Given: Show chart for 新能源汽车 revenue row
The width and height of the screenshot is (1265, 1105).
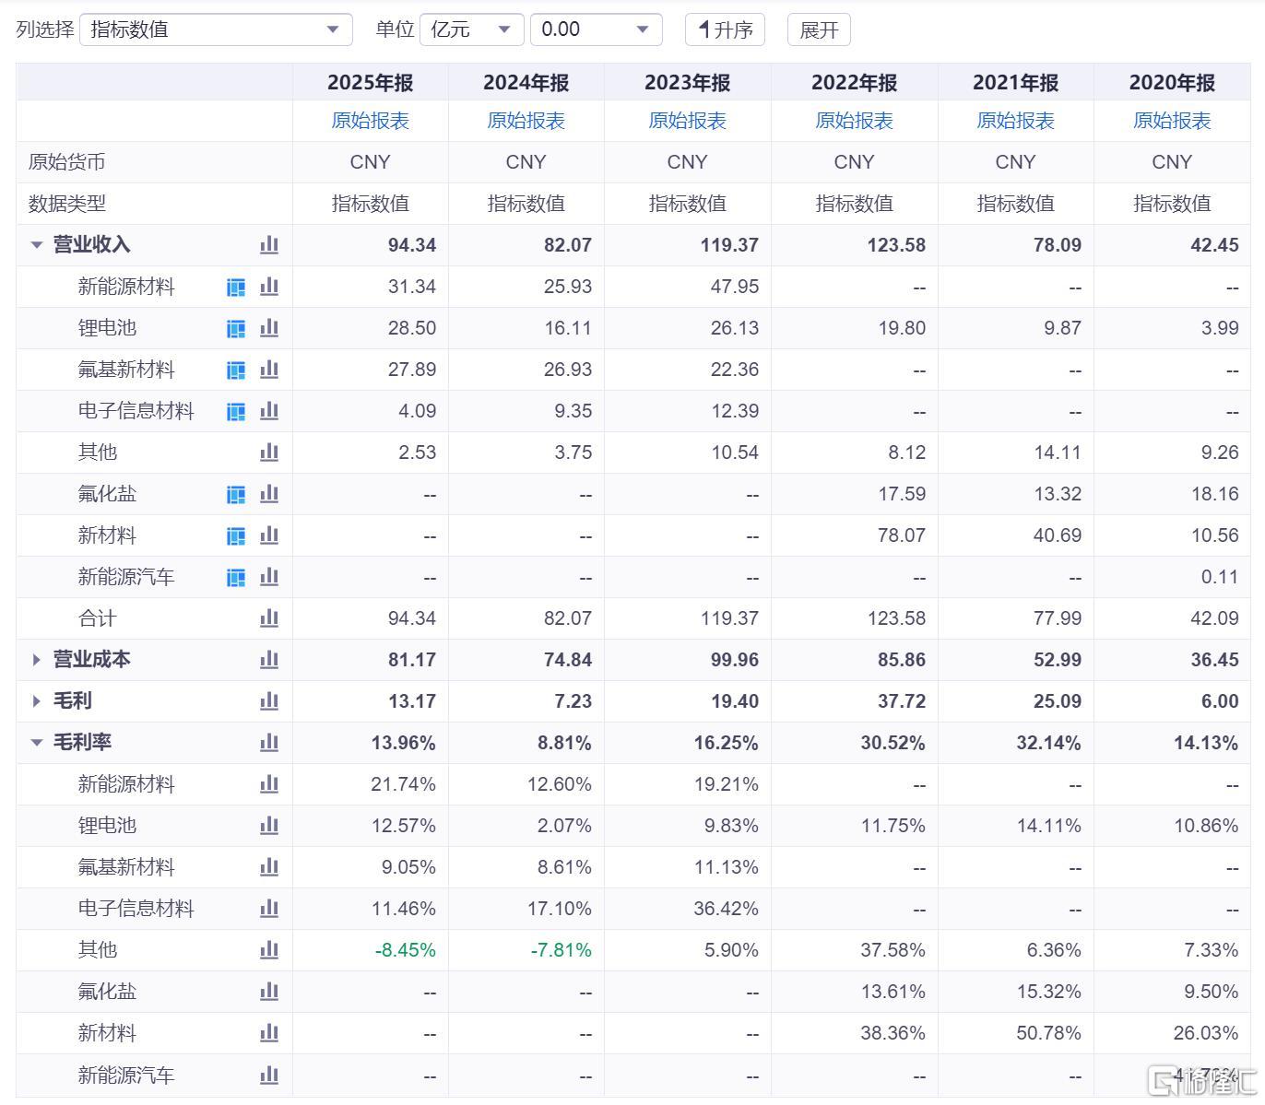Looking at the screenshot, I should [x=269, y=577].
